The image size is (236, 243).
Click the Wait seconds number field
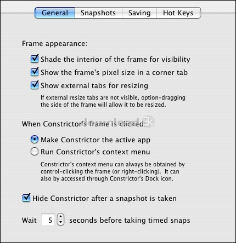click(x=48, y=219)
